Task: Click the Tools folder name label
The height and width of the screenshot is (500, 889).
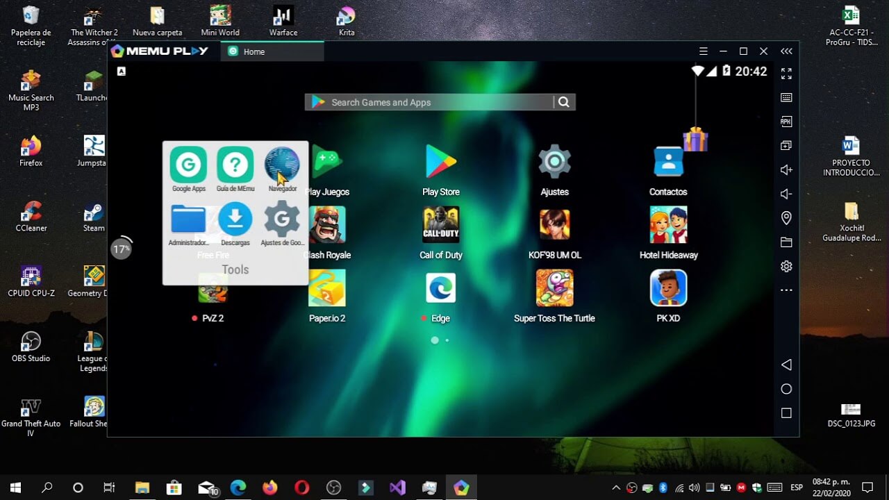Action: [235, 269]
